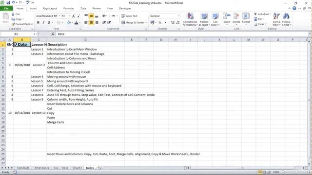Open the Handouts worksheet tab
Screen dimensions: 312x175
(23, 168)
